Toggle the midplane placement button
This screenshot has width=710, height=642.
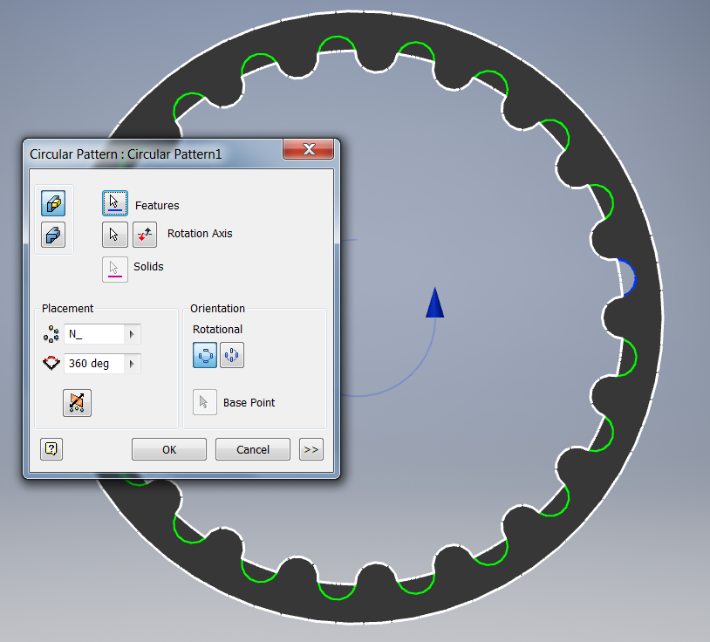pyautogui.click(x=77, y=403)
